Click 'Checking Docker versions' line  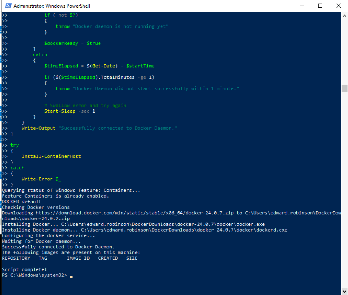tap(36, 207)
